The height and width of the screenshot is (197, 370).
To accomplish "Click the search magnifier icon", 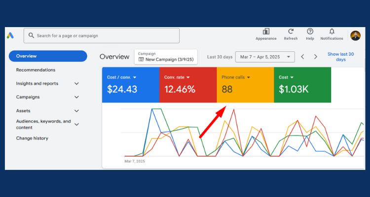I will tap(31, 35).
